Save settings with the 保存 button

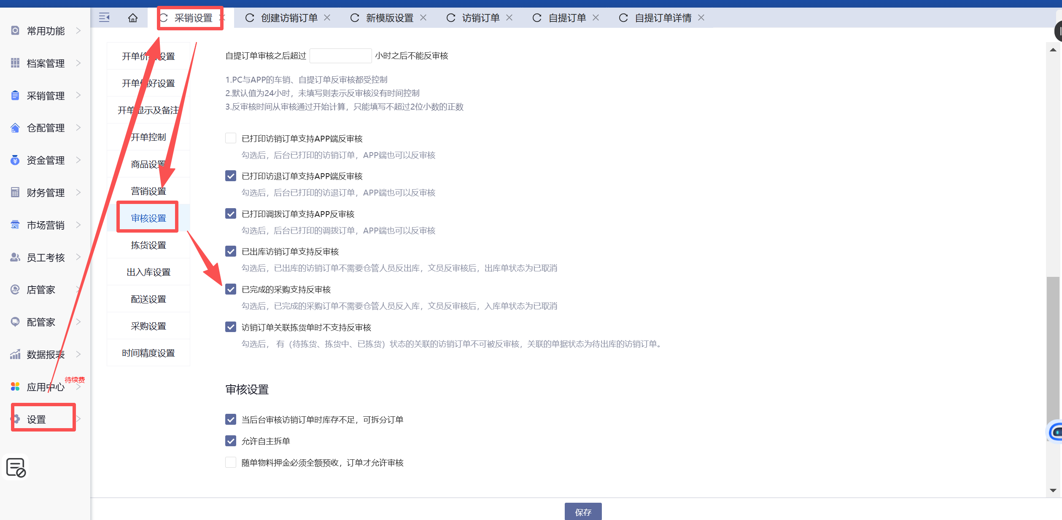coord(583,512)
